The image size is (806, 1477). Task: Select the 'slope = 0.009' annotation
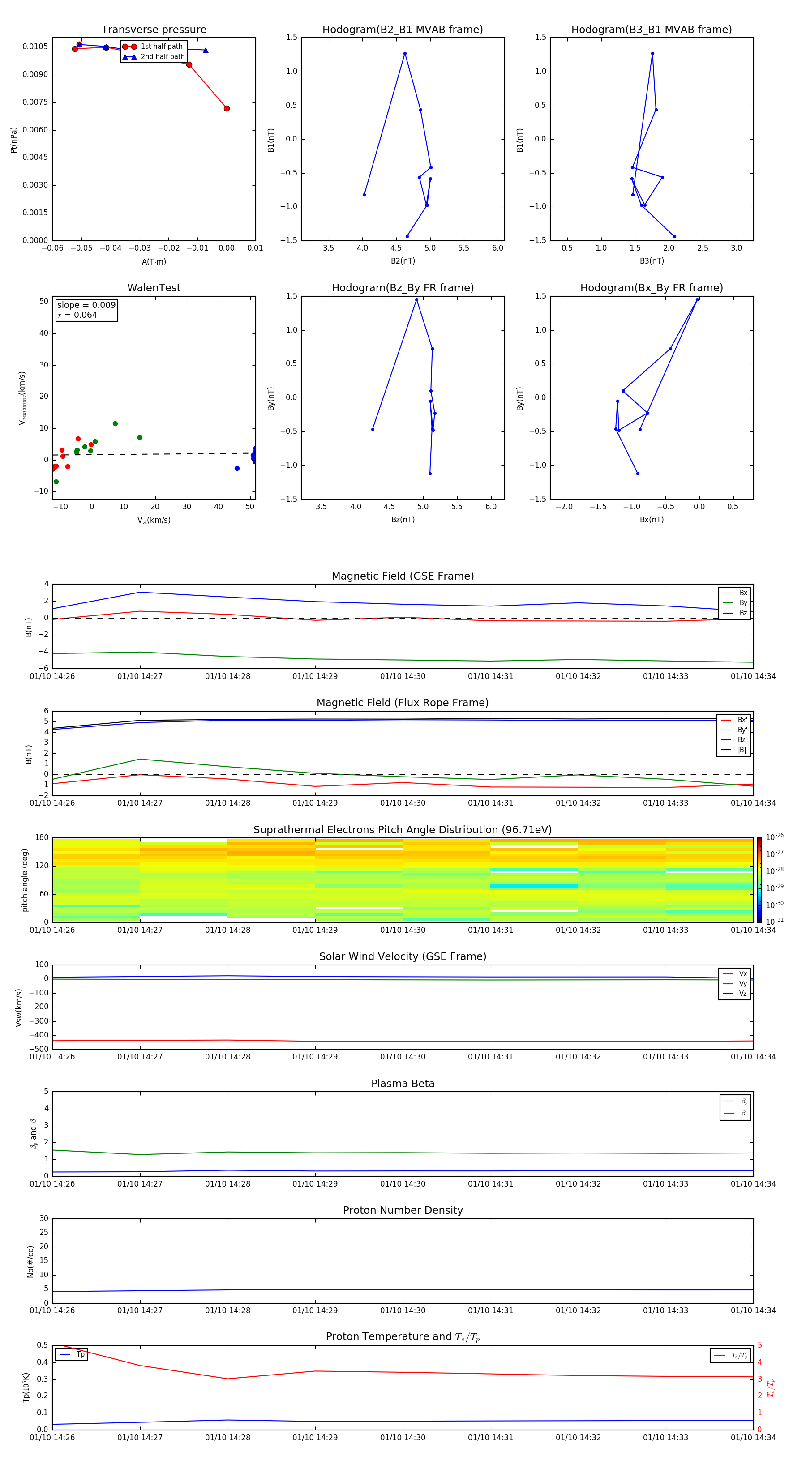86,305
